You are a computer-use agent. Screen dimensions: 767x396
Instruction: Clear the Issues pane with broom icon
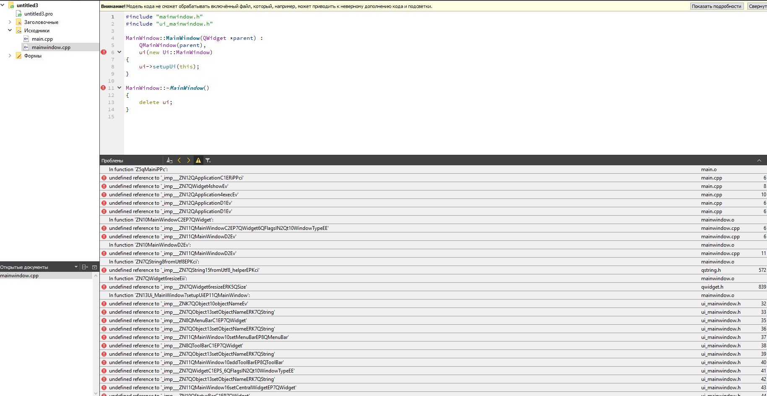[x=169, y=160]
